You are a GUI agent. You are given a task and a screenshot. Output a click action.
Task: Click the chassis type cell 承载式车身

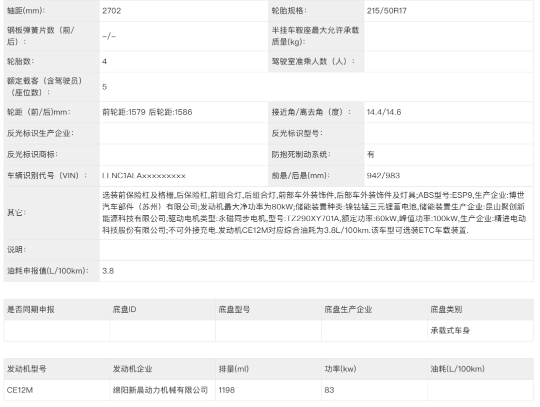(x=450, y=331)
